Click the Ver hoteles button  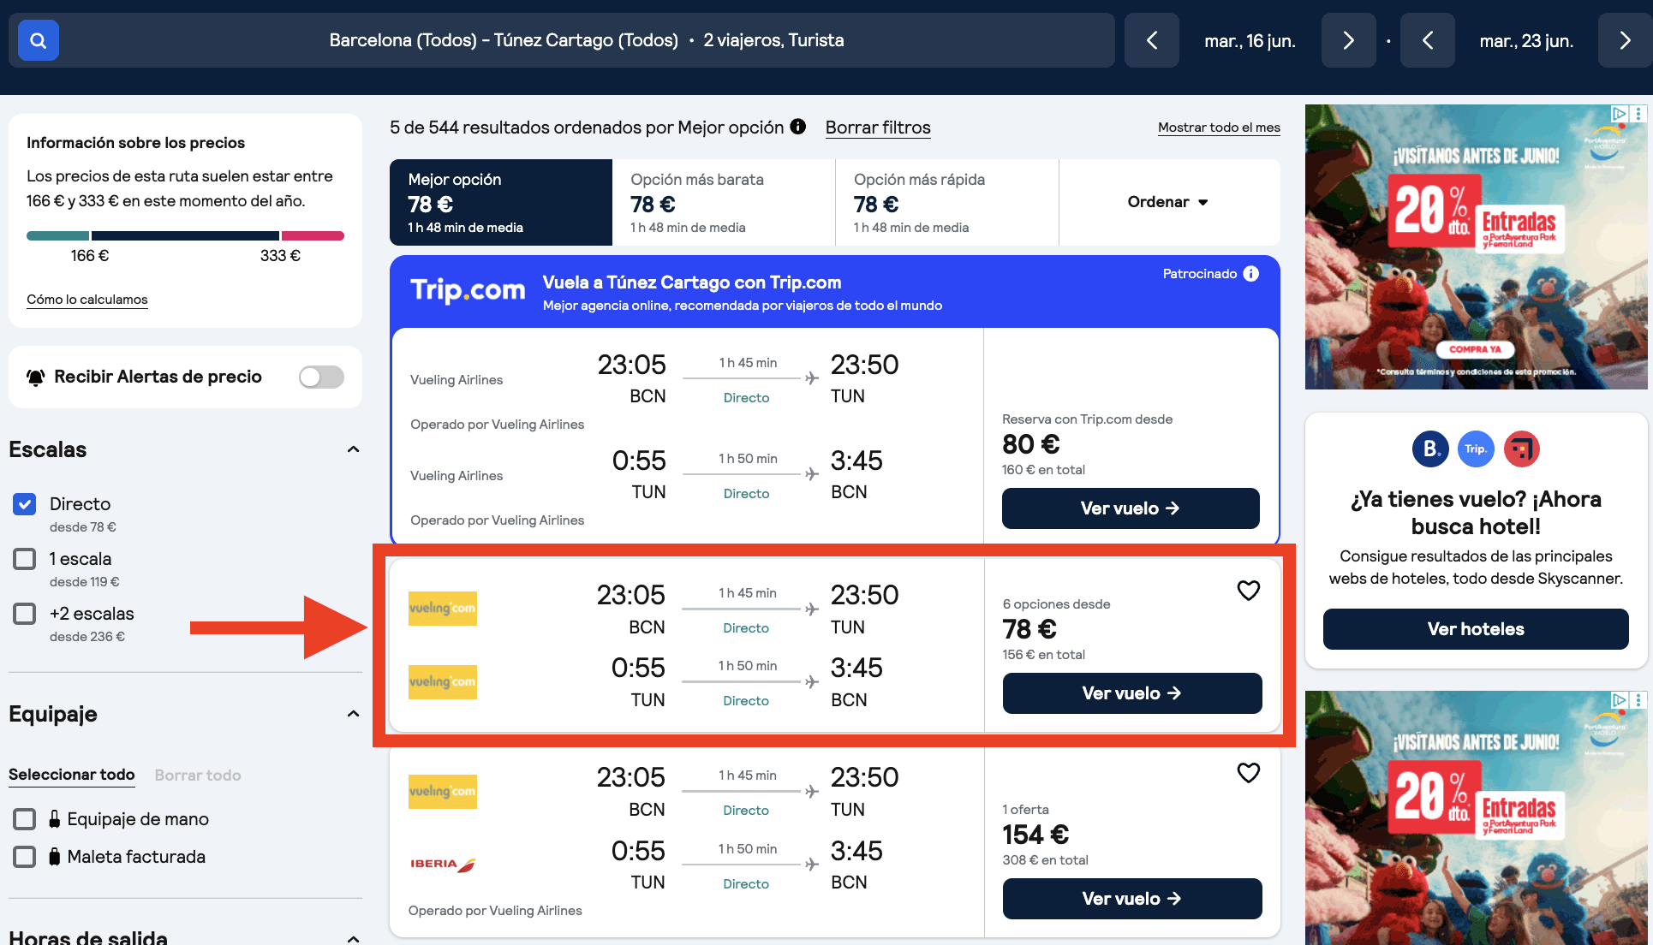coord(1476,629)
